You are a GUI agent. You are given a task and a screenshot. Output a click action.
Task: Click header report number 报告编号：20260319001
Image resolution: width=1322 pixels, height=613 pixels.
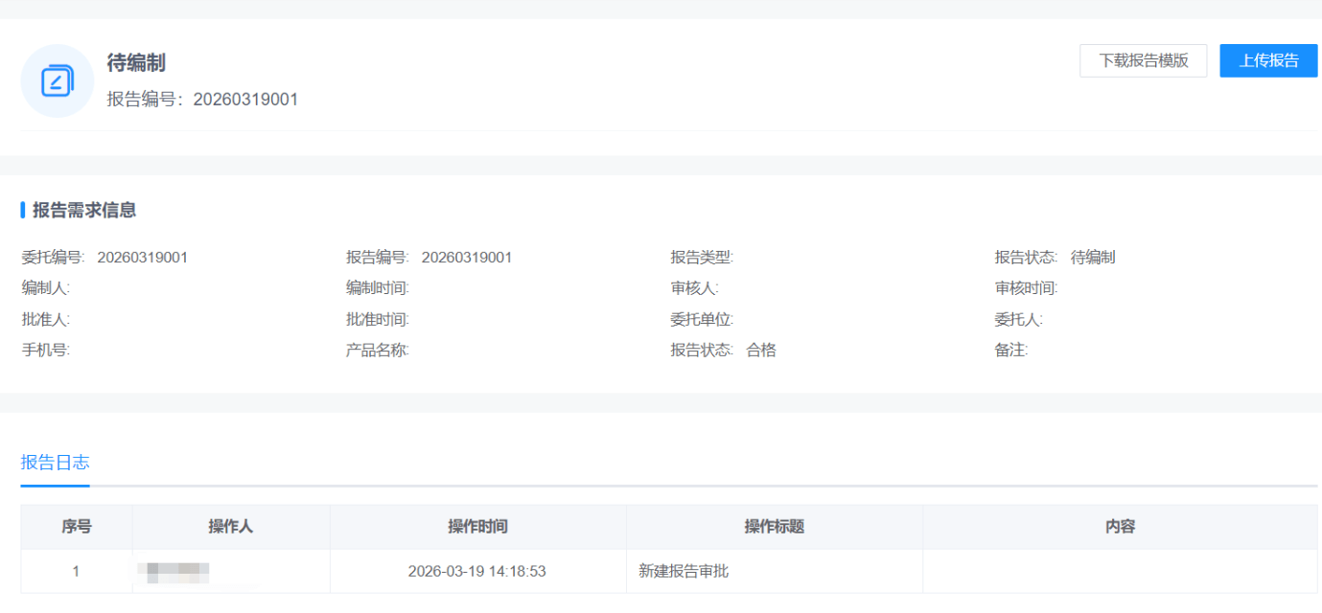202,99
